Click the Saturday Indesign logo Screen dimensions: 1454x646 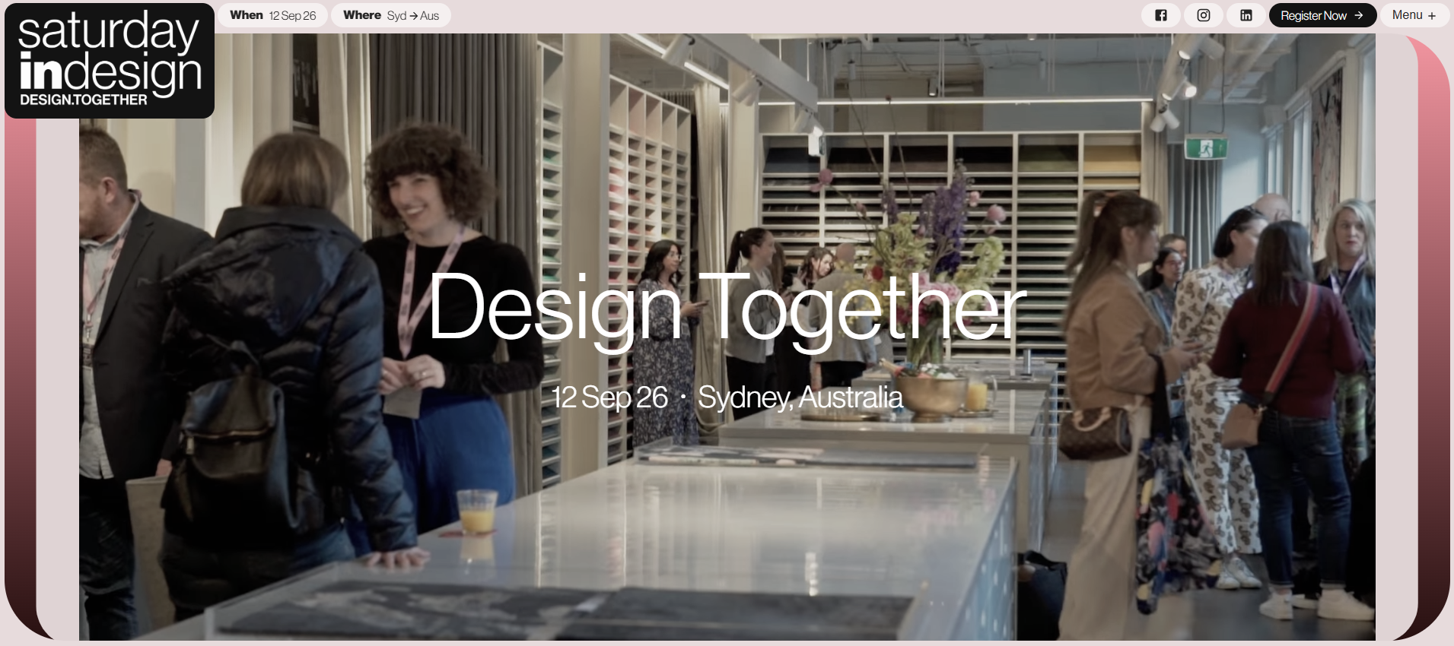point(110,61)
